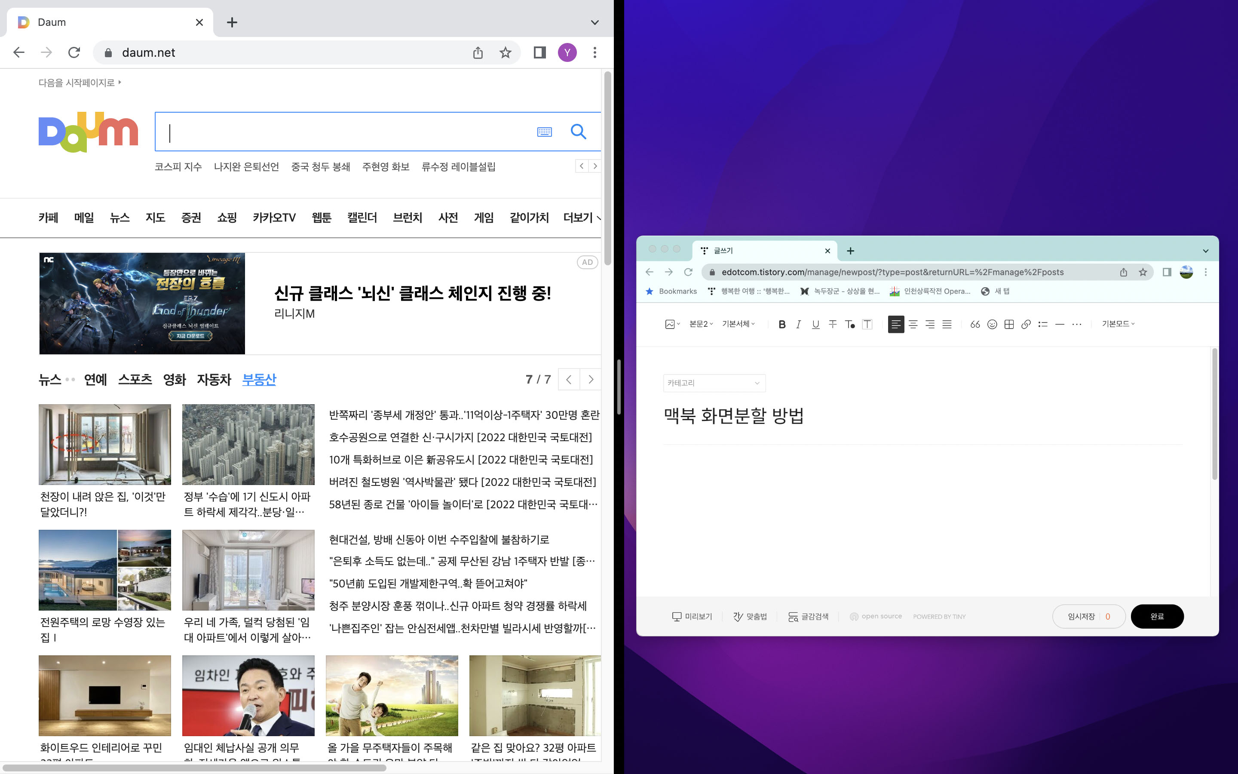Switch to the 부동산 news tab

pyautogui.click(x=259, y=379)
